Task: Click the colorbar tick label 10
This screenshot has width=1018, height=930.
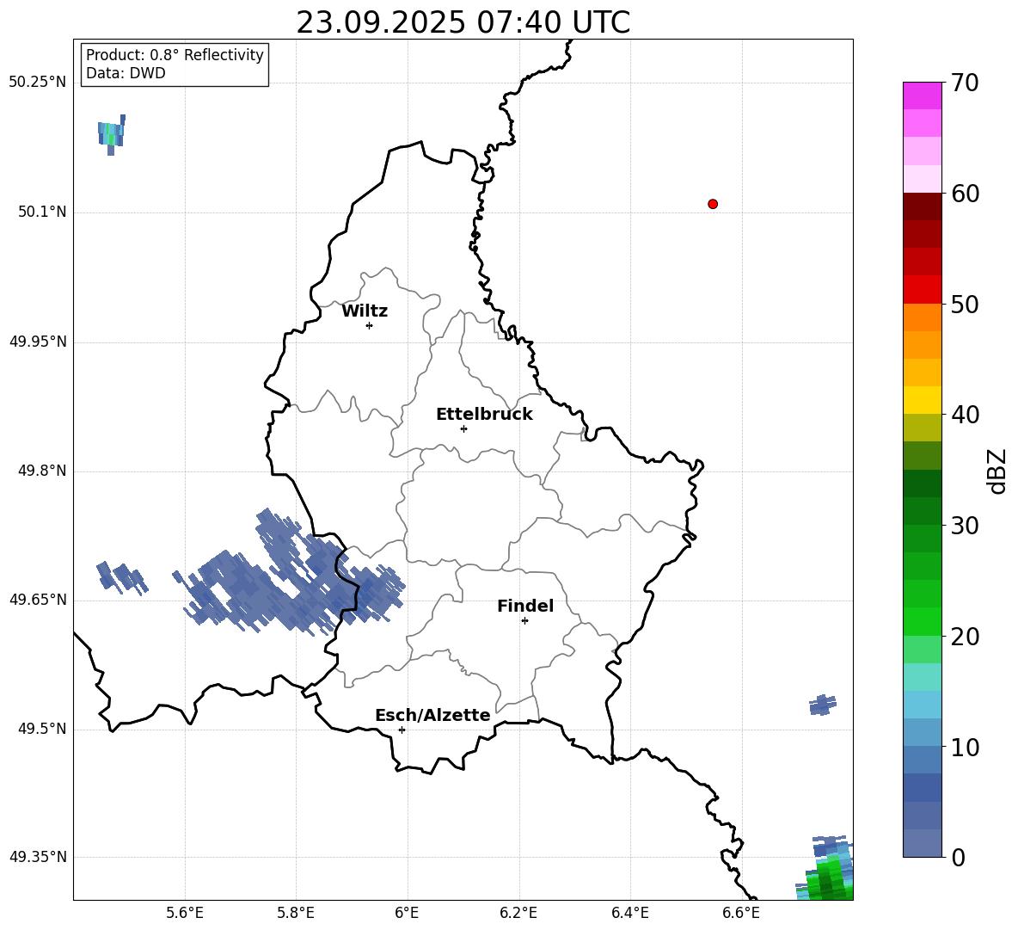Action: [965, 747]
